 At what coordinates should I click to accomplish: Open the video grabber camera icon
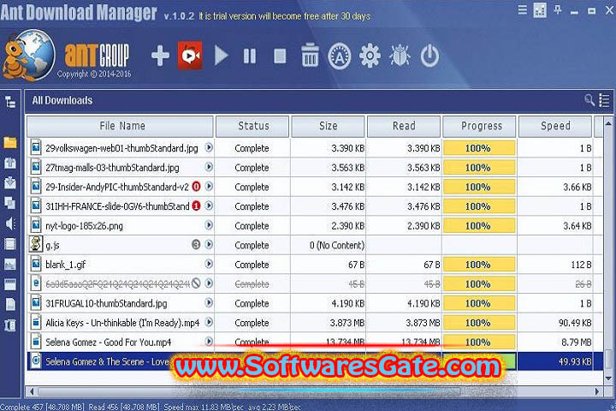pyautogui.click(x=190, y=56)
